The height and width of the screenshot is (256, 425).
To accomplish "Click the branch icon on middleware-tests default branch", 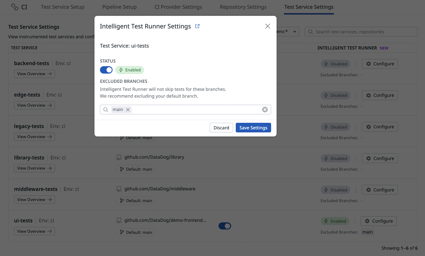I will click(122, 201).
